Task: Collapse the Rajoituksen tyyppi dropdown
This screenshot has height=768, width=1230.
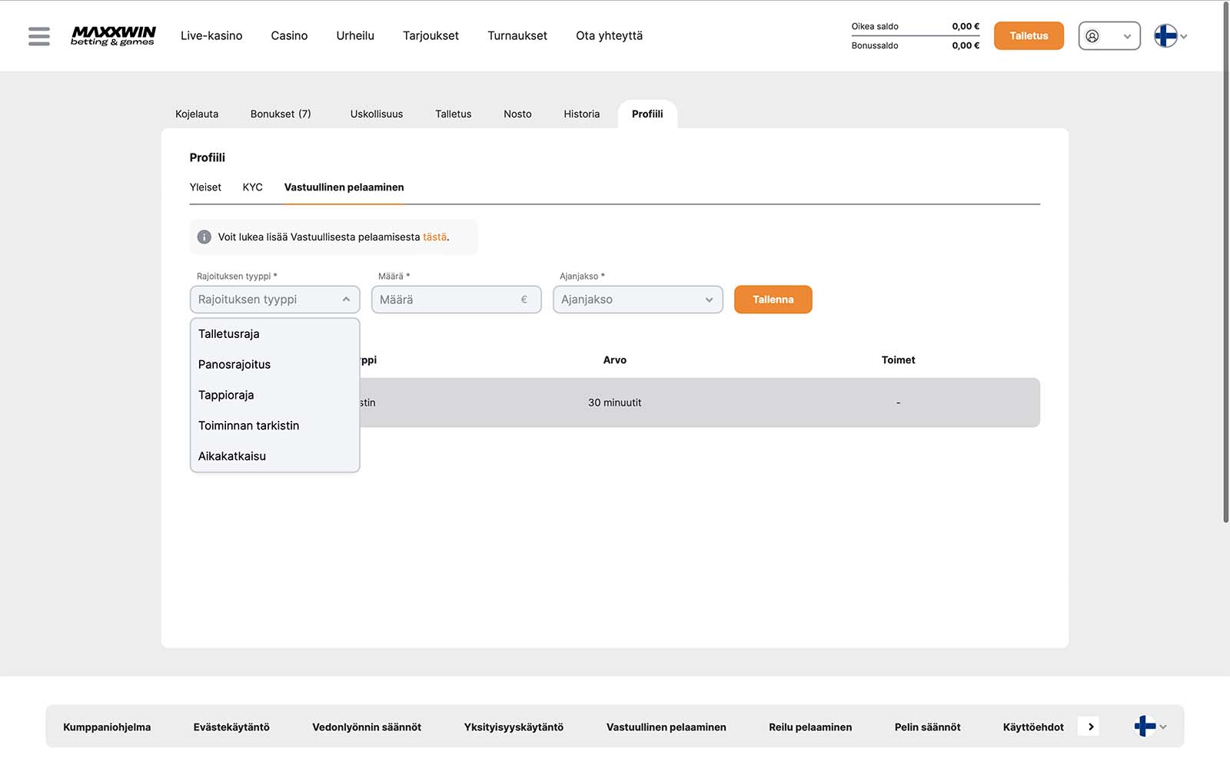Action: [346, 300]
